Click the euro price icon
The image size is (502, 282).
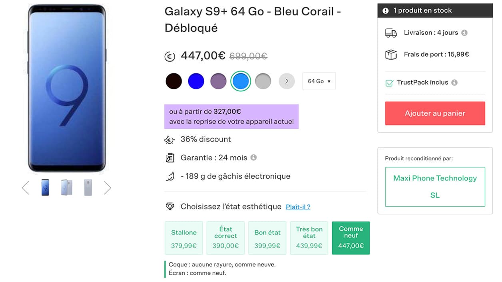pyautogui.click(x=170, y=57)
